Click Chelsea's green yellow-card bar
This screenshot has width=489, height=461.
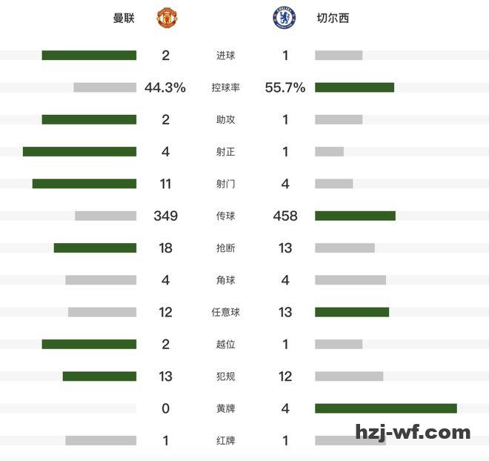385,408
